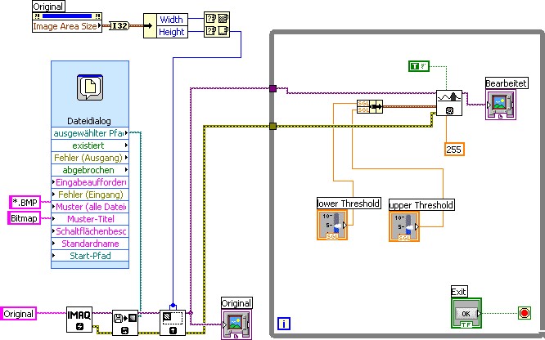Click the Original label above the bottom image display
The height and width of the screenshot is (340, 545).
(236, 303)
